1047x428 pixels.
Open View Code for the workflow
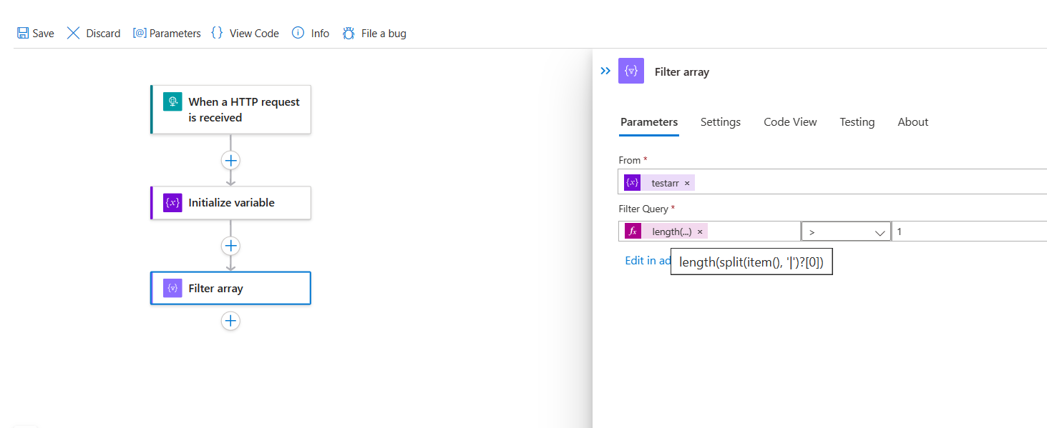(245, 33)
